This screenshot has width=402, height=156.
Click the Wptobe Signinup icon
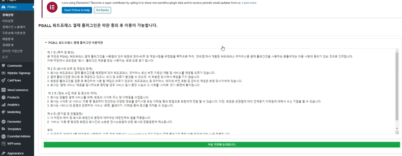(3, 73)
